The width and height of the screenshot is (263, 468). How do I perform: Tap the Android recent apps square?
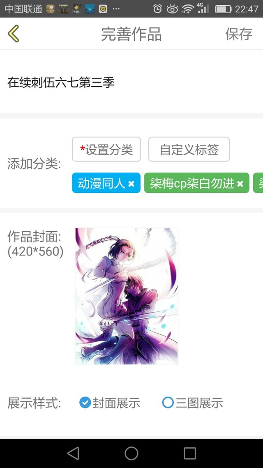189,453
